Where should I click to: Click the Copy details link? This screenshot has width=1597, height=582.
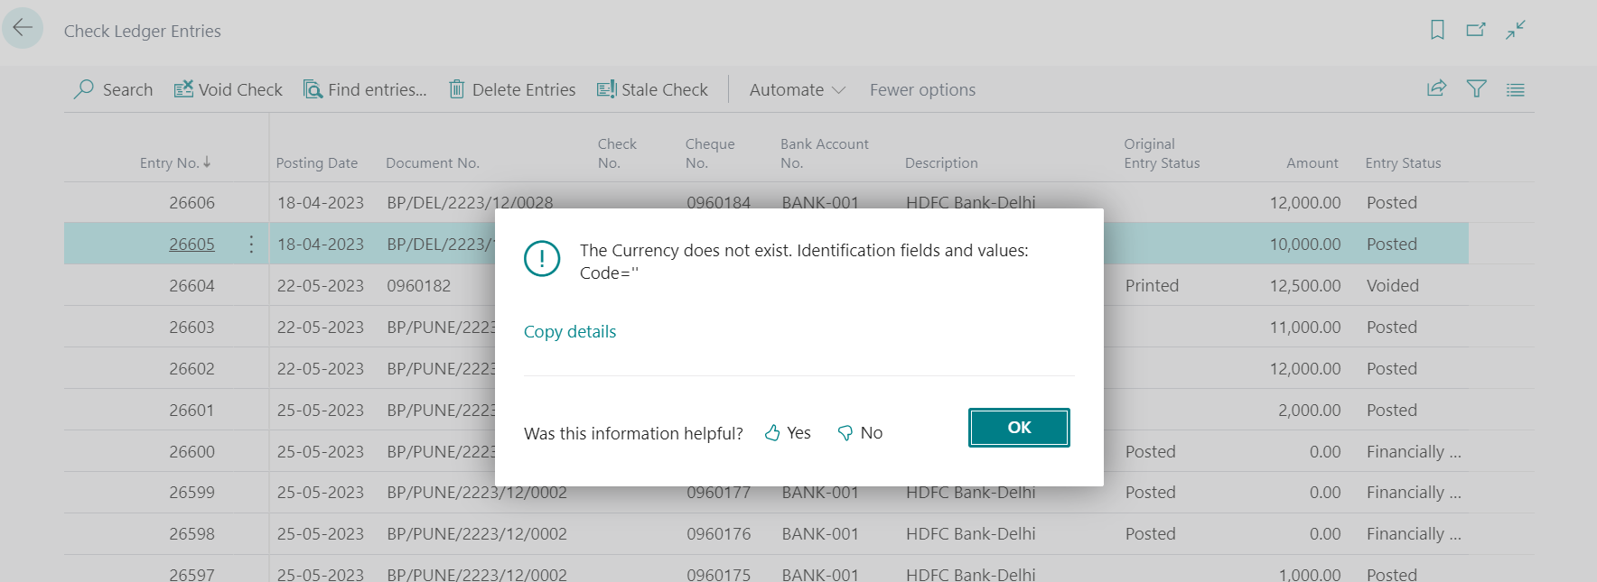tap(569, 331)
